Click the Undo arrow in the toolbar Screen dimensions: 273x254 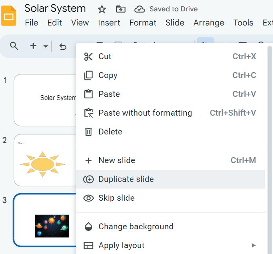63,46
